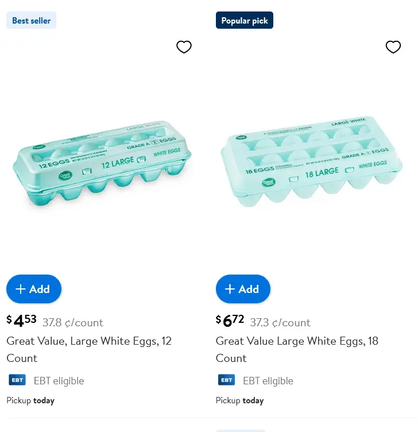Add the 18 Count Large White Eggs to cart

(243, 289)
